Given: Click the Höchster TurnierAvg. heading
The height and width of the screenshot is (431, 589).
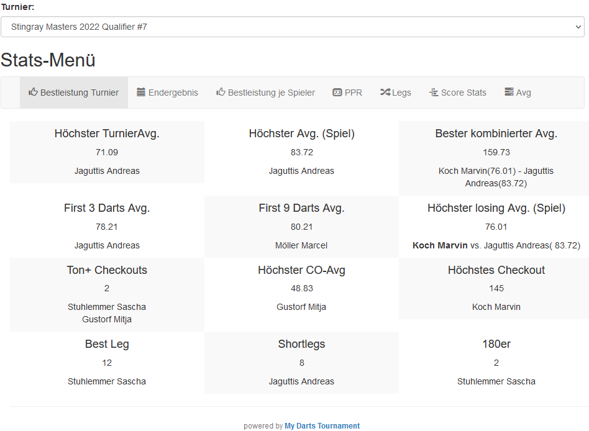Looking at the screenshot, I should point(107,134).
